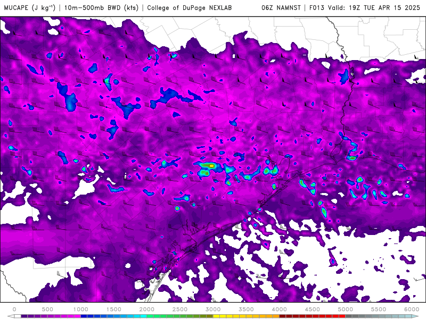This screenshot has height=319, width=426.
Task: Pick the yellow swatch near 3000 on colorbar
Action: (x=216, y=316)
